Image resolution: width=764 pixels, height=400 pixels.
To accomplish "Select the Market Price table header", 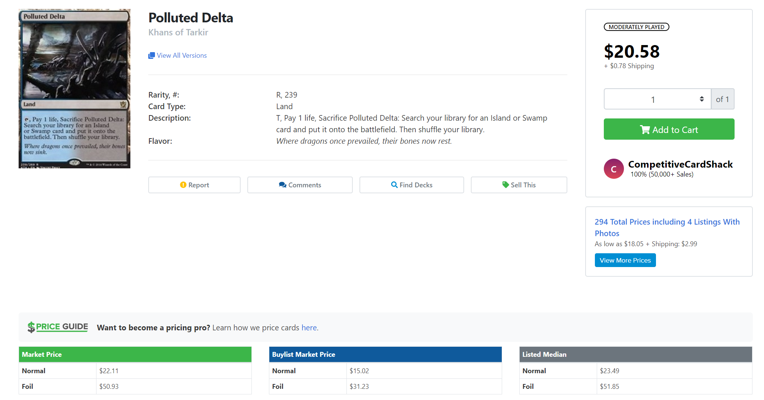I will [x=135, y=355].
